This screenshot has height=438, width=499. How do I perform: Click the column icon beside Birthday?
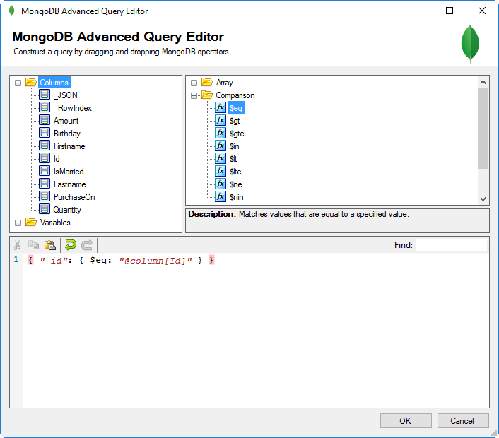(x=45, y=133)
